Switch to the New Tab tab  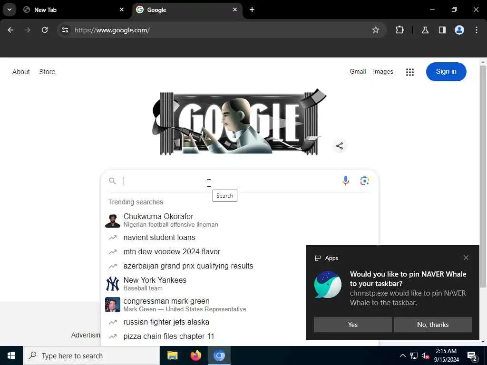tap(74, 10)
